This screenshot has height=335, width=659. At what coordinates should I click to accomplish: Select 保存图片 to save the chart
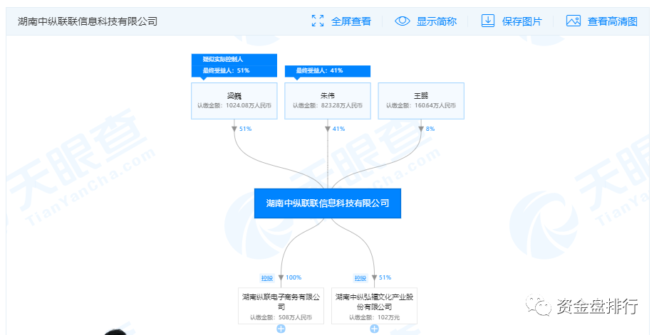tap(522, 21)
